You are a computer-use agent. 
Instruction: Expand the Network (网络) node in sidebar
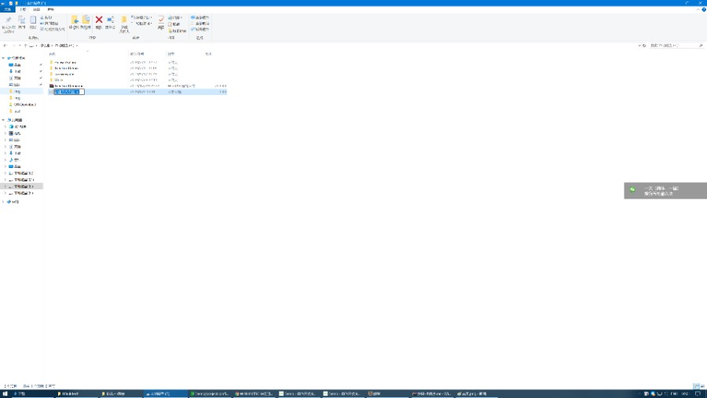point(4,202)
